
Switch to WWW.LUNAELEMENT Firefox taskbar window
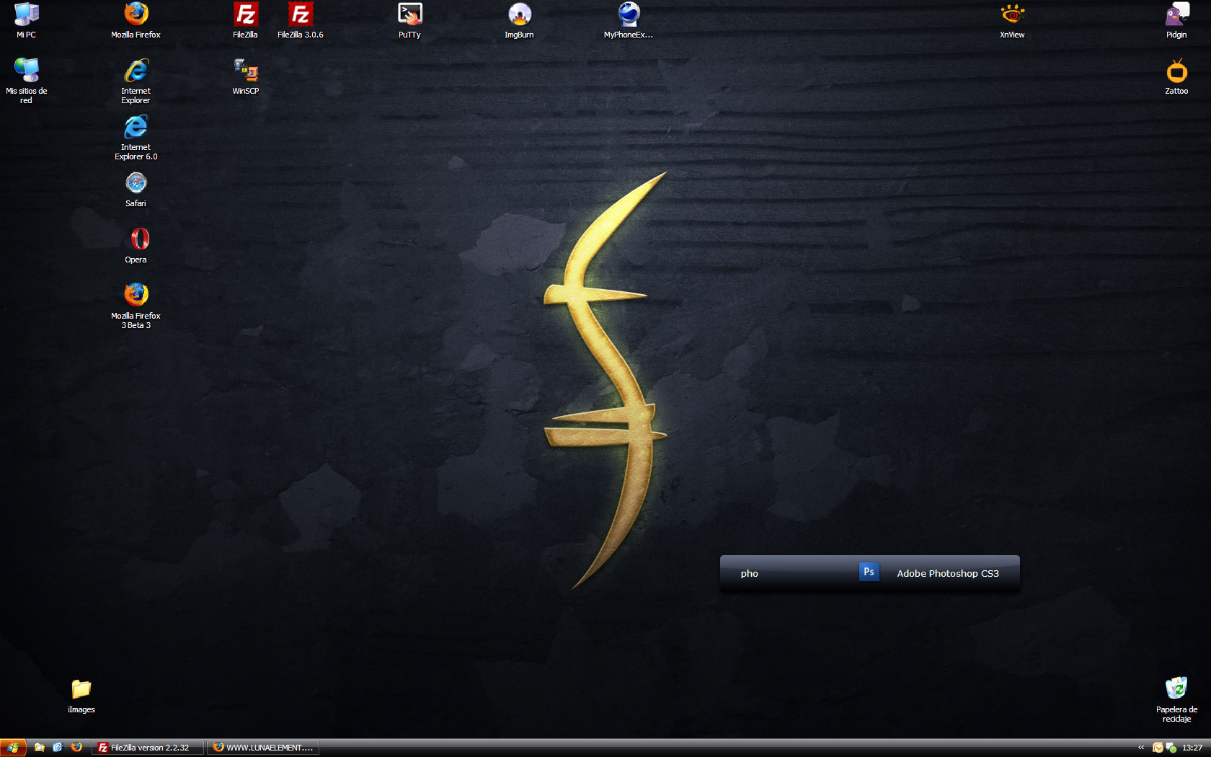point(264,748)
